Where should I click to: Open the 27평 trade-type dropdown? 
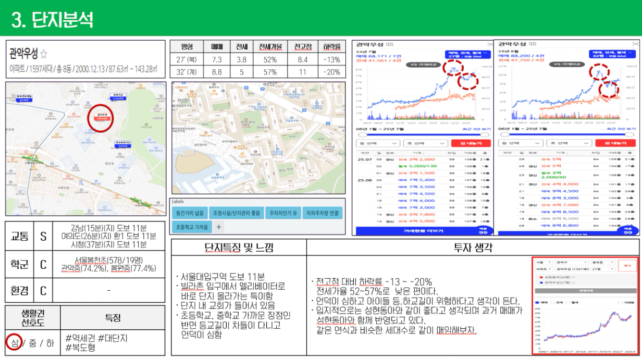(x=468, y=54)
